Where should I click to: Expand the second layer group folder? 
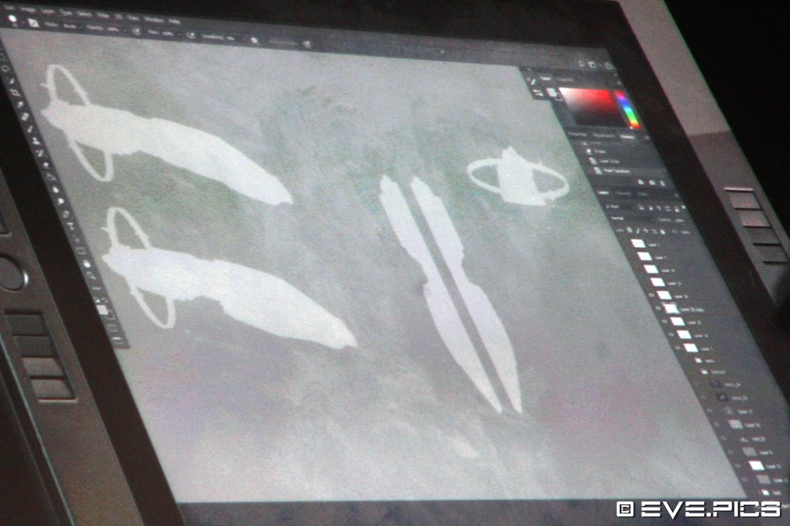pyautogui.click(x=704, y=372)
